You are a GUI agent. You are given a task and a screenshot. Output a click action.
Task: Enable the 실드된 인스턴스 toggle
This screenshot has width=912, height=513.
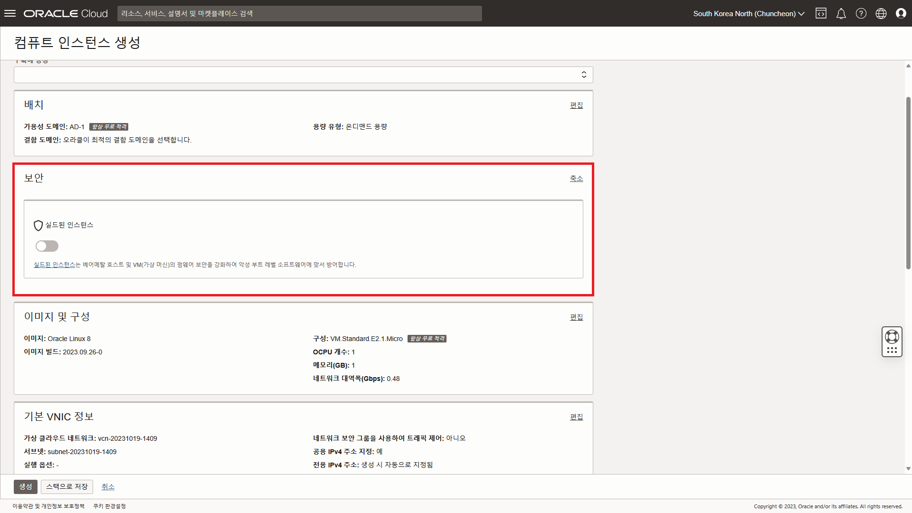click(x=47, y=246)
